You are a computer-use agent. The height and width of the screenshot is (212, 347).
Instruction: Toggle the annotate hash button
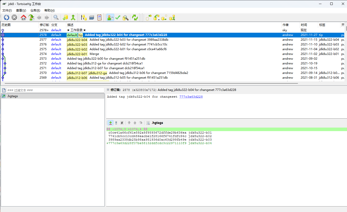[x=122, y=123]
